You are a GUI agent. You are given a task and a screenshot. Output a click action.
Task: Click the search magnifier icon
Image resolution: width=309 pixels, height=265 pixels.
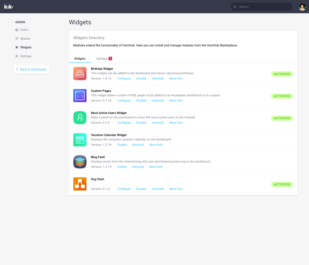(235, 7)
